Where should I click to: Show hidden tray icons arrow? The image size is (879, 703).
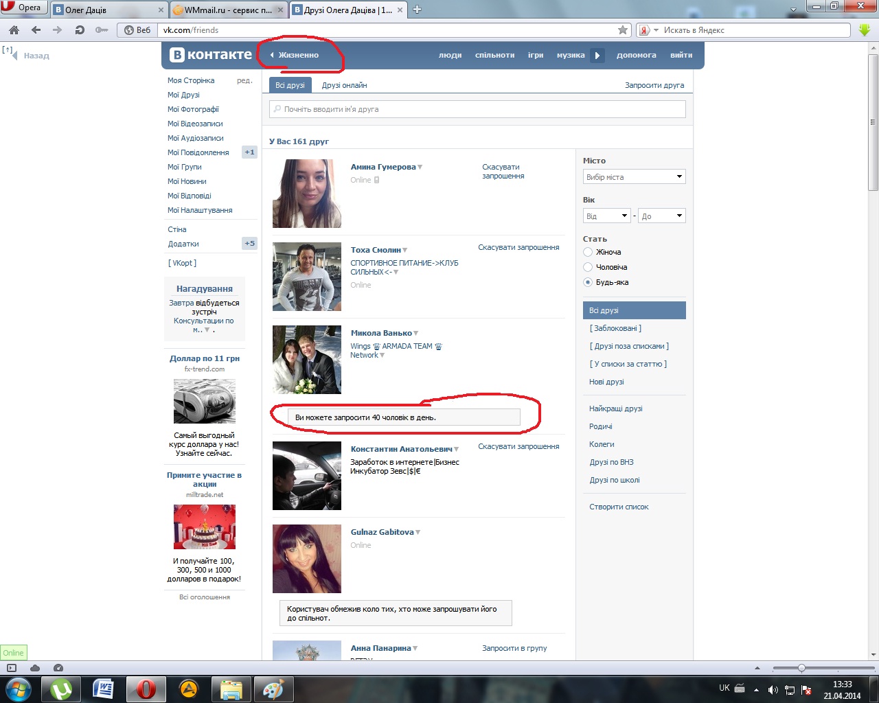click(x=756, y=689)
